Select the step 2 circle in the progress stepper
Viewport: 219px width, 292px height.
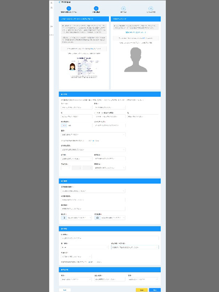[x=96, y=8]
